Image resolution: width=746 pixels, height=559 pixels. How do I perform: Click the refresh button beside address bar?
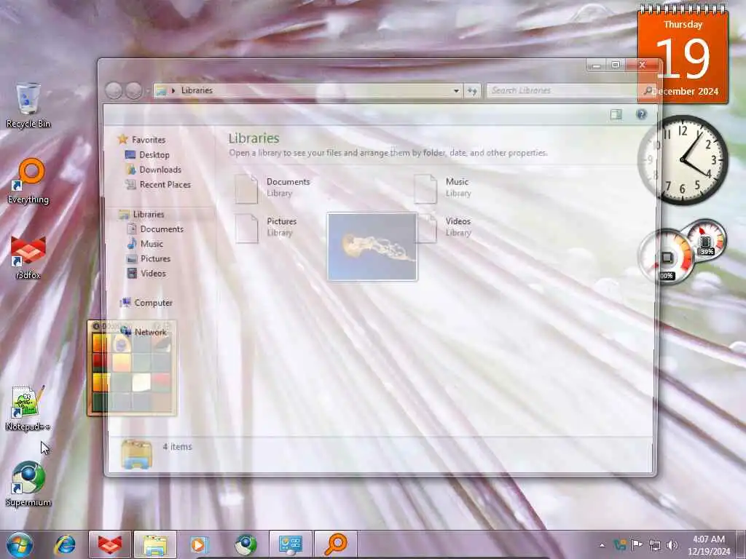click(472, 90)
